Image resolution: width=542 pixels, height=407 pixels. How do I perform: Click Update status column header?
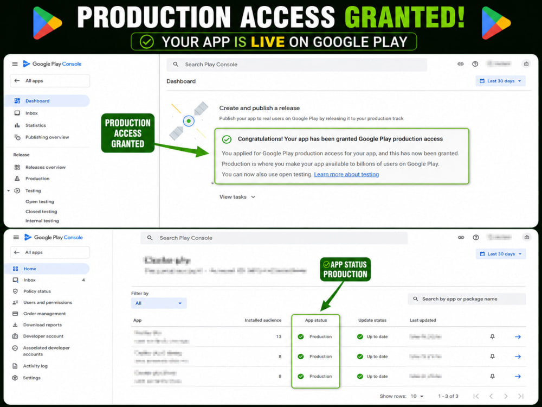click(372, 320)
